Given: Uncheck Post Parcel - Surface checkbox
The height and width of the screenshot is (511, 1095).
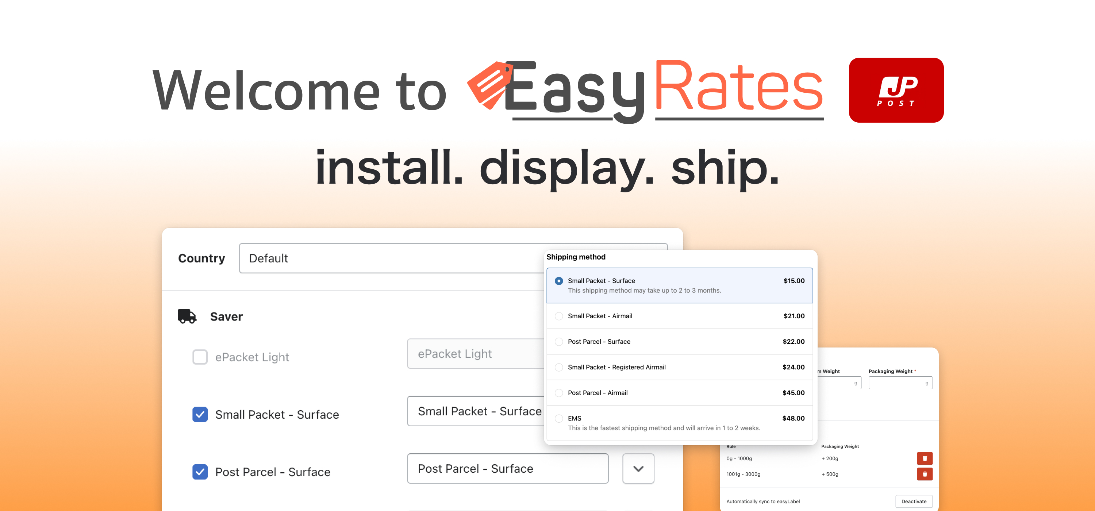Looking at the screenshot, I should click(x=200, y=472).
